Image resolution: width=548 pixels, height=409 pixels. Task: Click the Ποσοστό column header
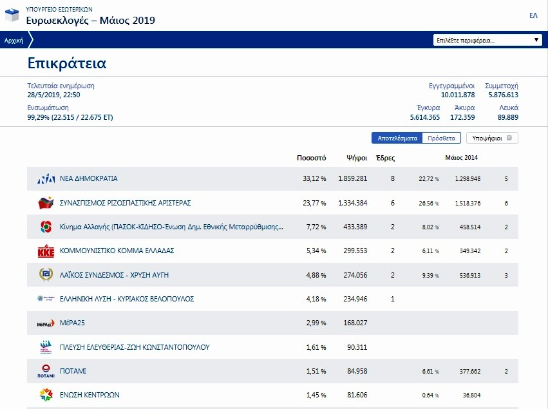(x=311, y=158)
